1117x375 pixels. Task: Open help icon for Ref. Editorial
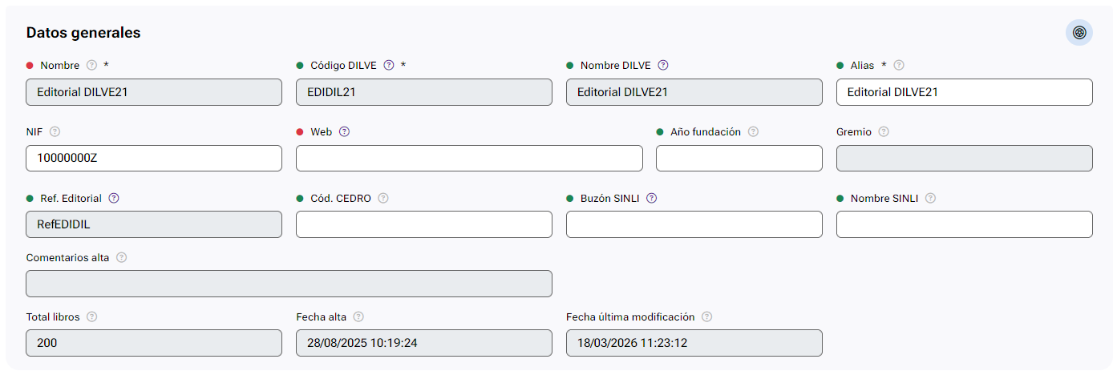(x=114, y=199)
